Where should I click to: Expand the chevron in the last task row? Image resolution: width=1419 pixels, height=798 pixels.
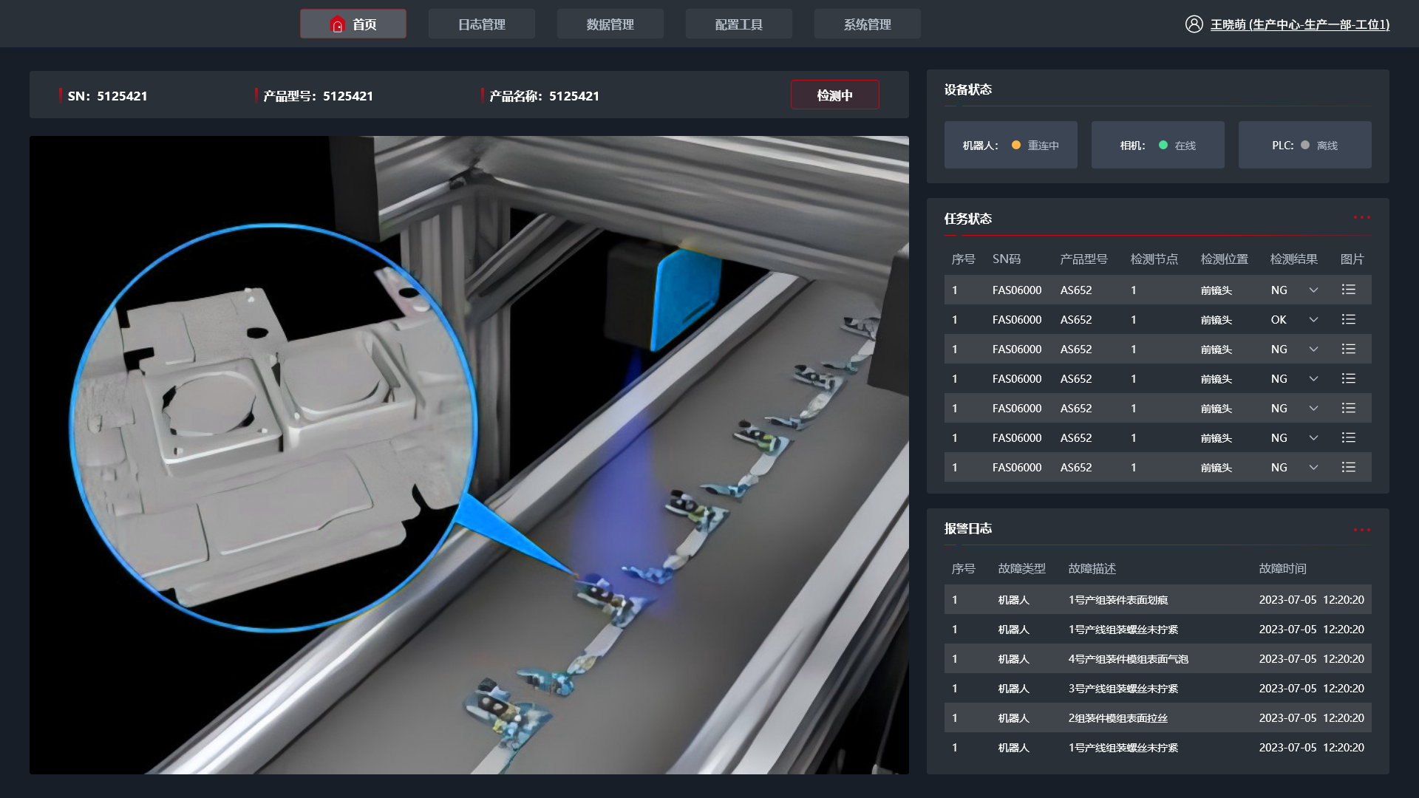coord(1313,467)
